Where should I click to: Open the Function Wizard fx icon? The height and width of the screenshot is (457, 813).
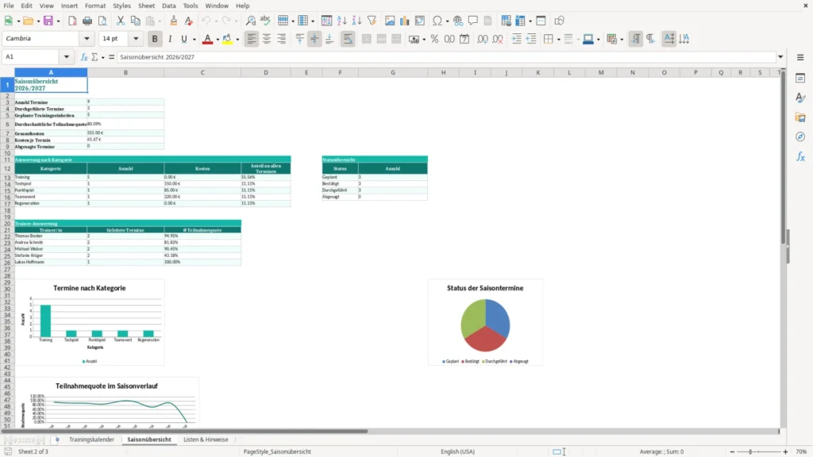(x=84, y=57)
